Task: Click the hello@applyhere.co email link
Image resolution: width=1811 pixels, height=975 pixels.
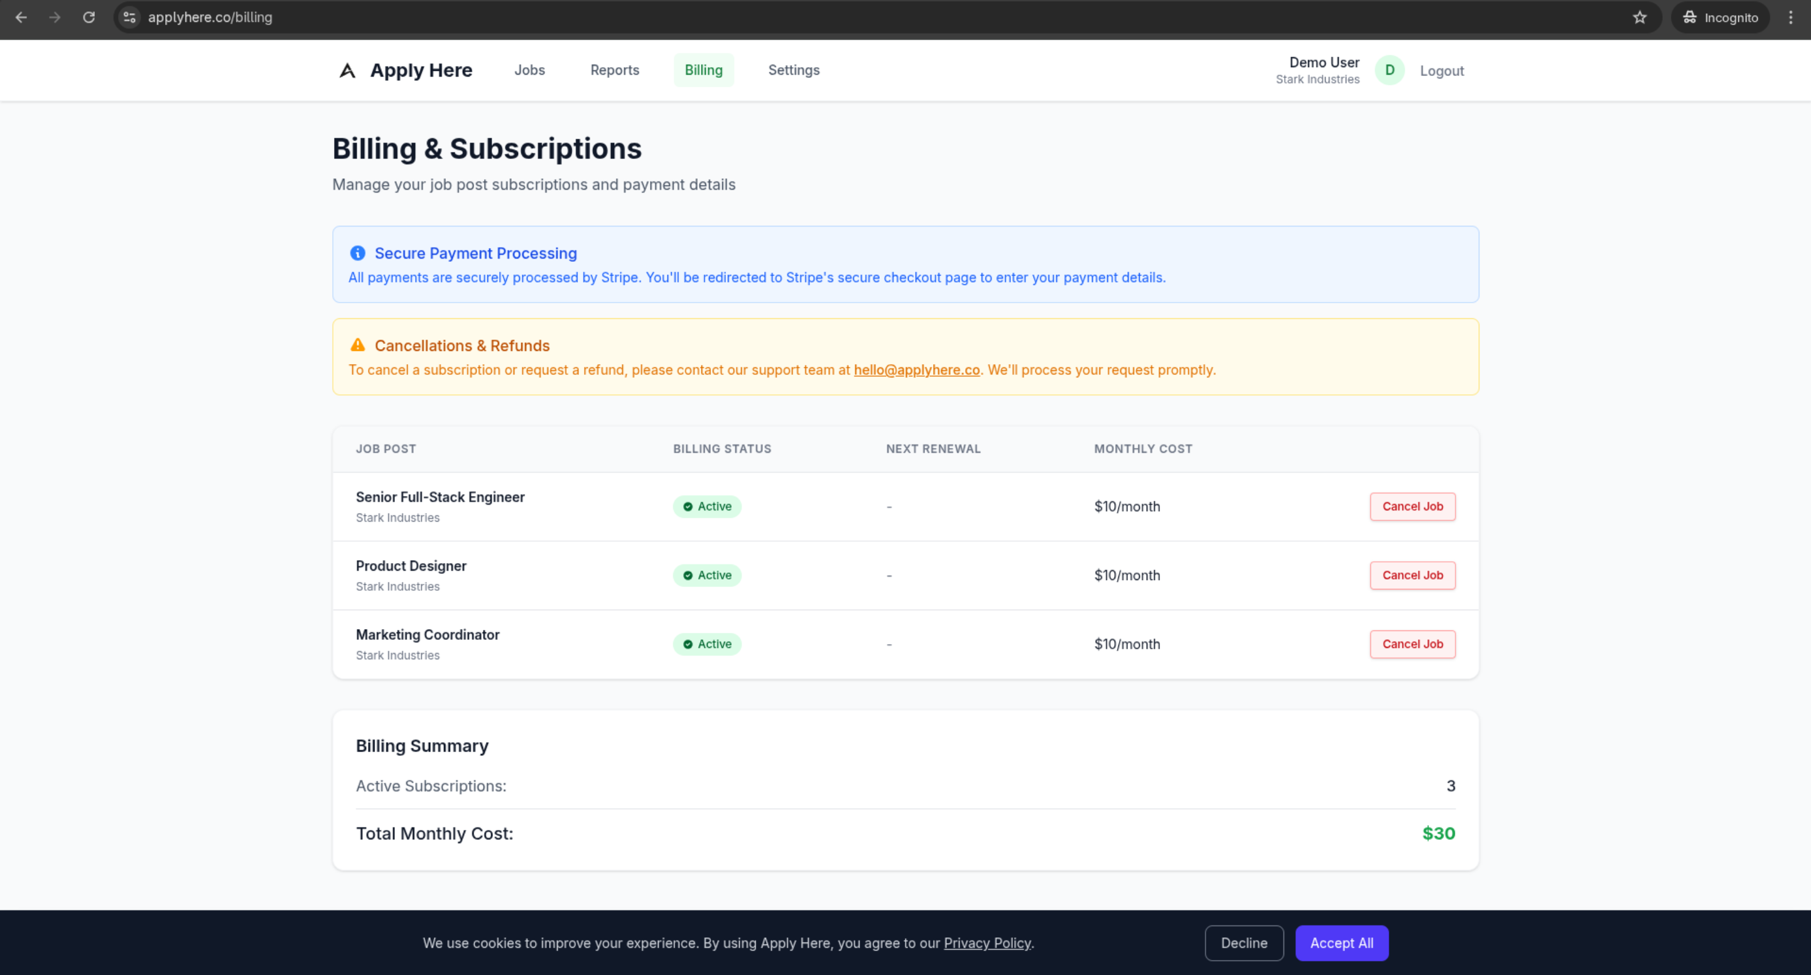Action: point(916,370)
